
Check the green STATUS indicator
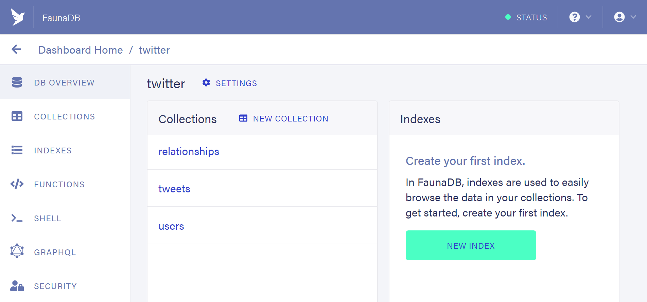[x=526, y=17]
